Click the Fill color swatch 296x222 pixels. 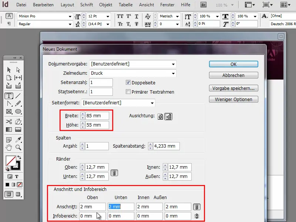[x=10, y=161]
